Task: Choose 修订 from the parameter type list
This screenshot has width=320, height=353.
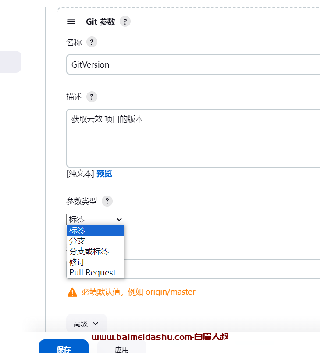Action: click(96, 262)
